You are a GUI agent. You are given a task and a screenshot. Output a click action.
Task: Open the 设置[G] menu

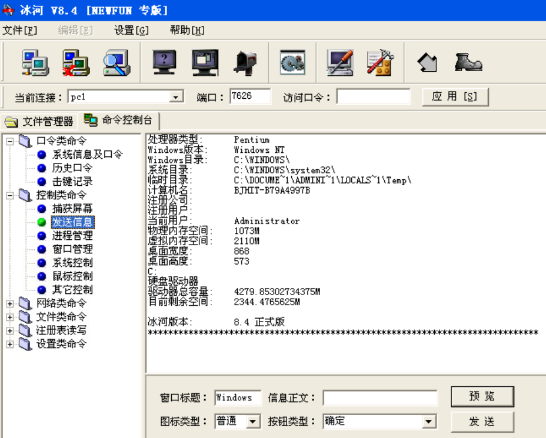[x=132, y=31]
